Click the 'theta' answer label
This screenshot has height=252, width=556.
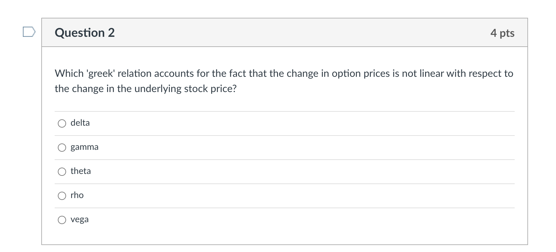(81, 171)
